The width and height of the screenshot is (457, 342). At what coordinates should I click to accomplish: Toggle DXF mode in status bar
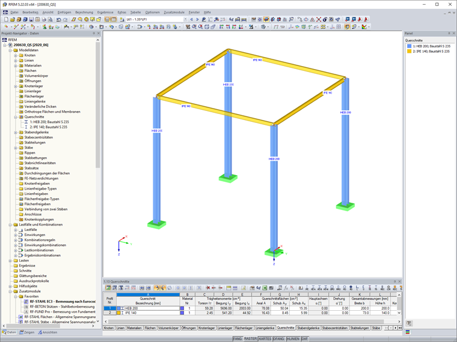tap(304, 339)
